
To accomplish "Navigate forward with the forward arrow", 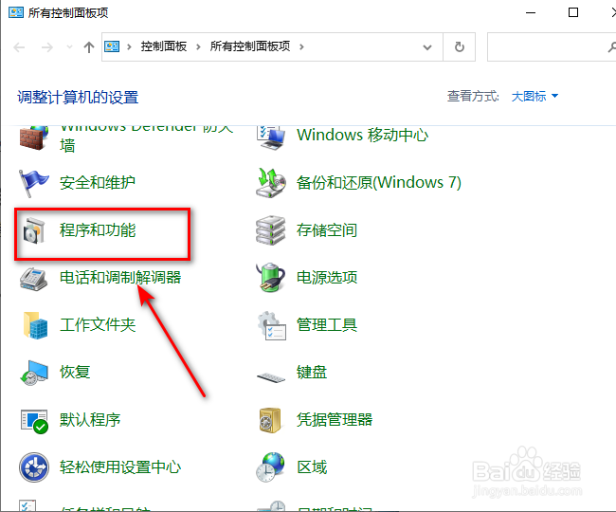I will point(47,47).
